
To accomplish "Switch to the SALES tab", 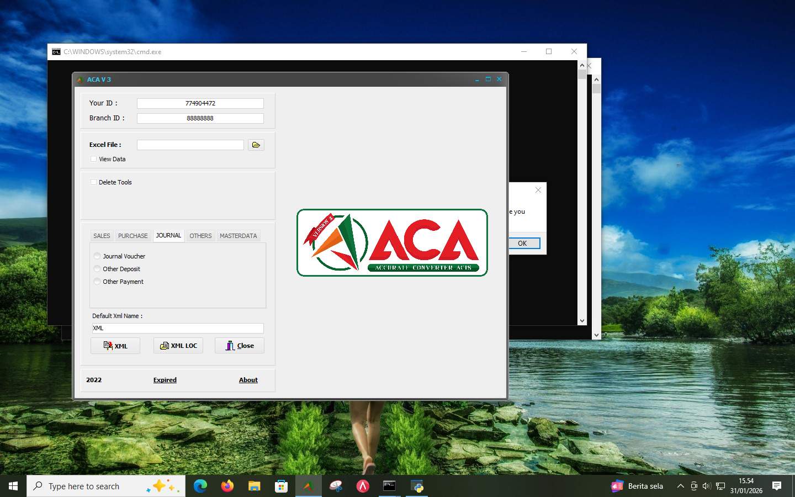I will (x=101, y=236).
